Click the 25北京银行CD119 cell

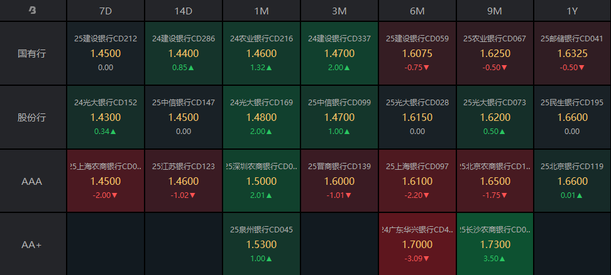572,181
